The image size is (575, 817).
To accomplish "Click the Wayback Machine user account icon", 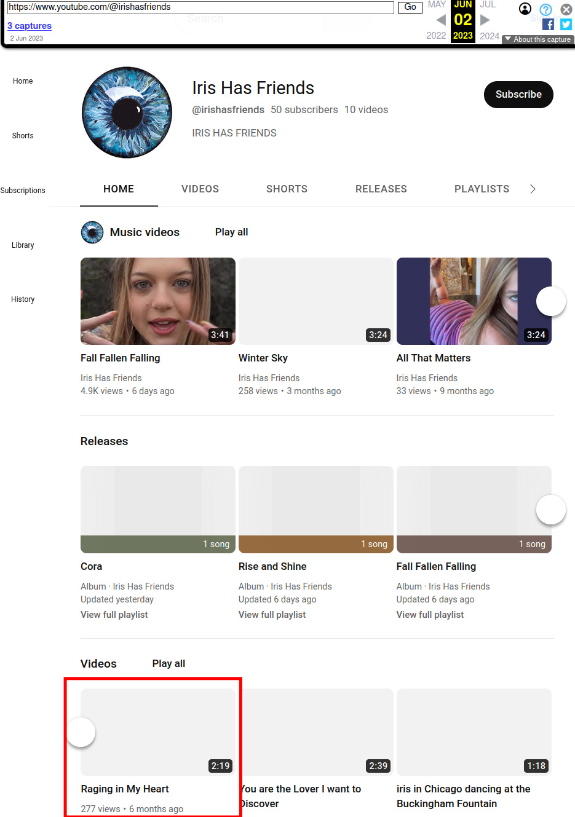I will tap(525, 9).
